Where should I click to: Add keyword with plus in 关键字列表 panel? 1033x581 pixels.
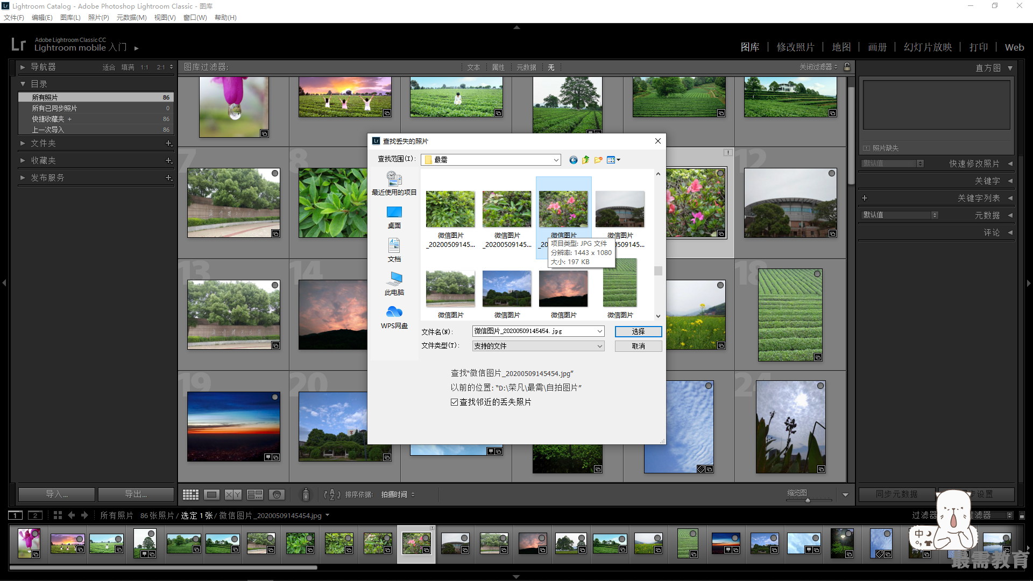(x=865, y=198)
